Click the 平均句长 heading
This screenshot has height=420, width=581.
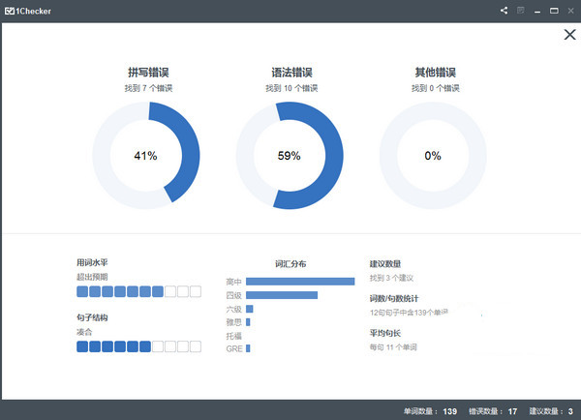click(x=385, y=333)
